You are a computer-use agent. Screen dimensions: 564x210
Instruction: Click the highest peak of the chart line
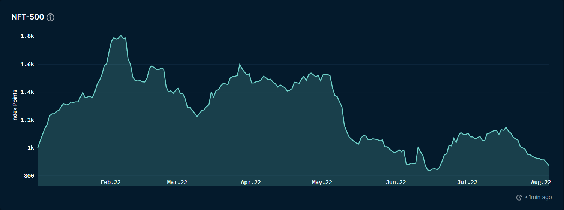[x=121, y=36]
